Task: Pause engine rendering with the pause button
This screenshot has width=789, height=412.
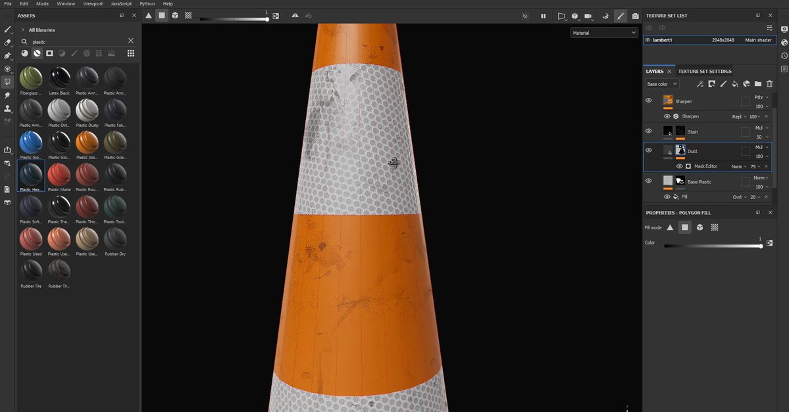Action: tap(543, 16)
